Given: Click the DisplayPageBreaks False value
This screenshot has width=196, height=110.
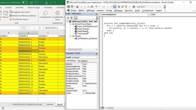Looking at the screenshot, I should (89, 67).
